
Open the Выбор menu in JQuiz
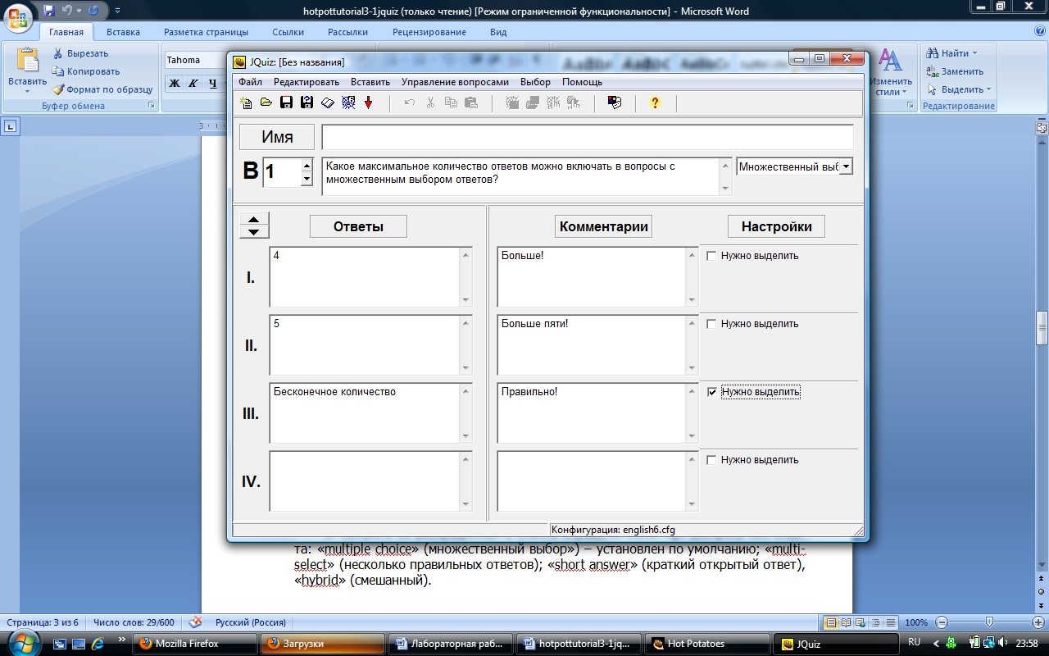[x=535, y=82]
